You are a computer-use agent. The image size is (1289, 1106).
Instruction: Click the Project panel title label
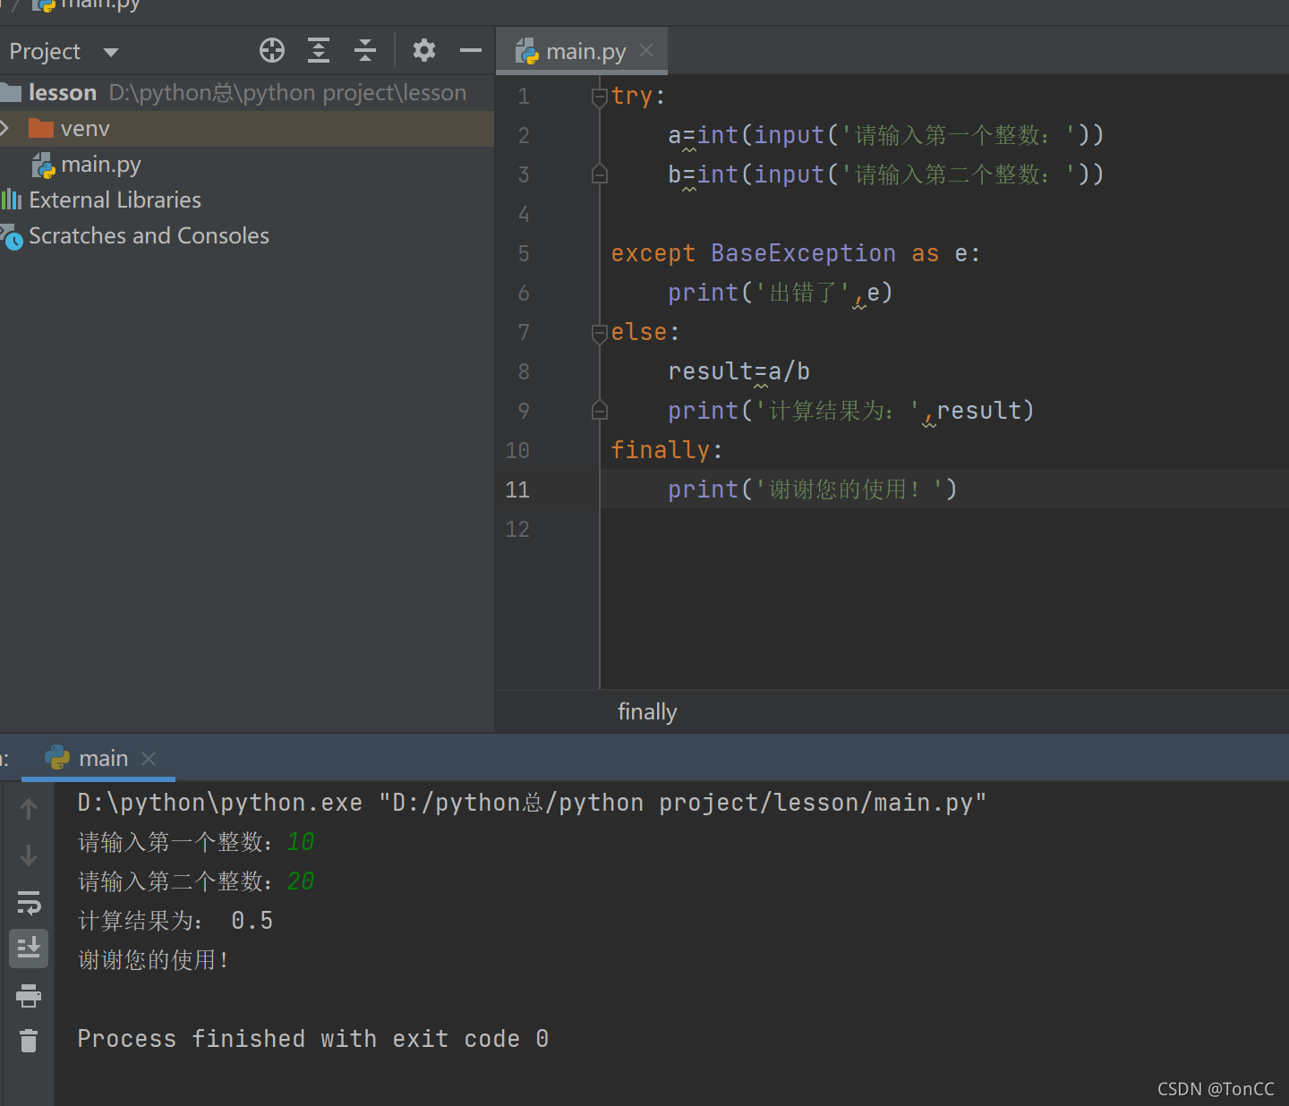pos(45,52)
